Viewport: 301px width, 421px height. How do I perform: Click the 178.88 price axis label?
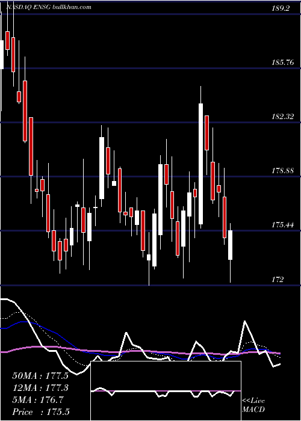282,171
